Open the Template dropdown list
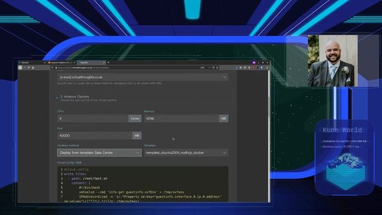Image resolution: width=382 pixels, height=215 pixels. pyautogui.click(x=186, y=153)
